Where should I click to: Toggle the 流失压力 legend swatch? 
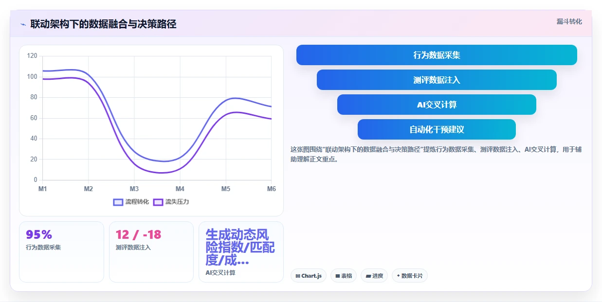click(x=158, y=202)
